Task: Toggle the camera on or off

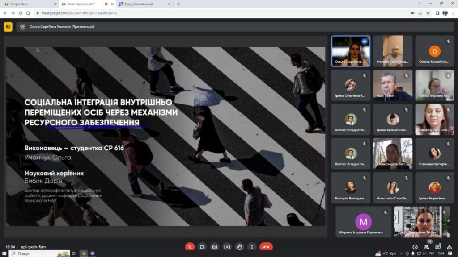Action: click(x=202, y=247)
